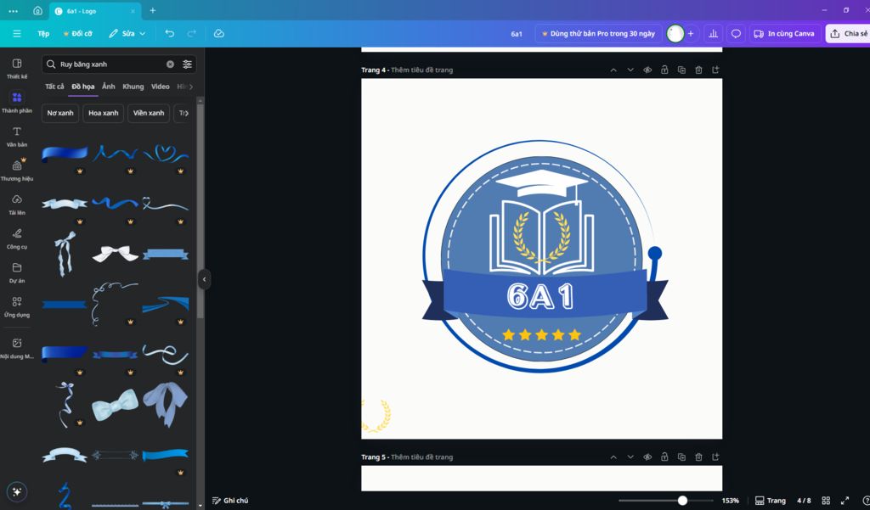This screenshot has width=870, height=510.
Task: Add a new page after Trang 4
Action: pyautogui.click(x=715, y=70)
